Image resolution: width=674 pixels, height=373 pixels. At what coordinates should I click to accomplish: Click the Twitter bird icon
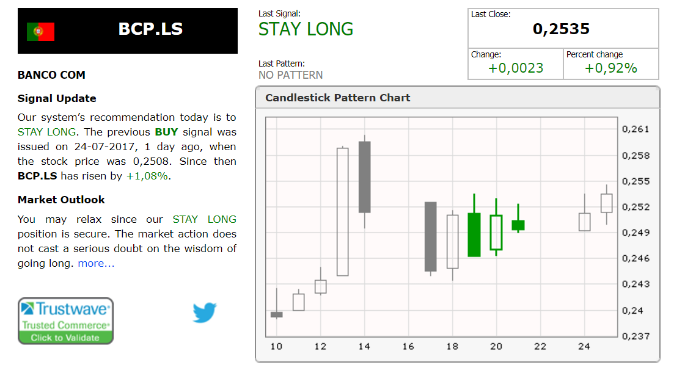[x=205, y=312]
